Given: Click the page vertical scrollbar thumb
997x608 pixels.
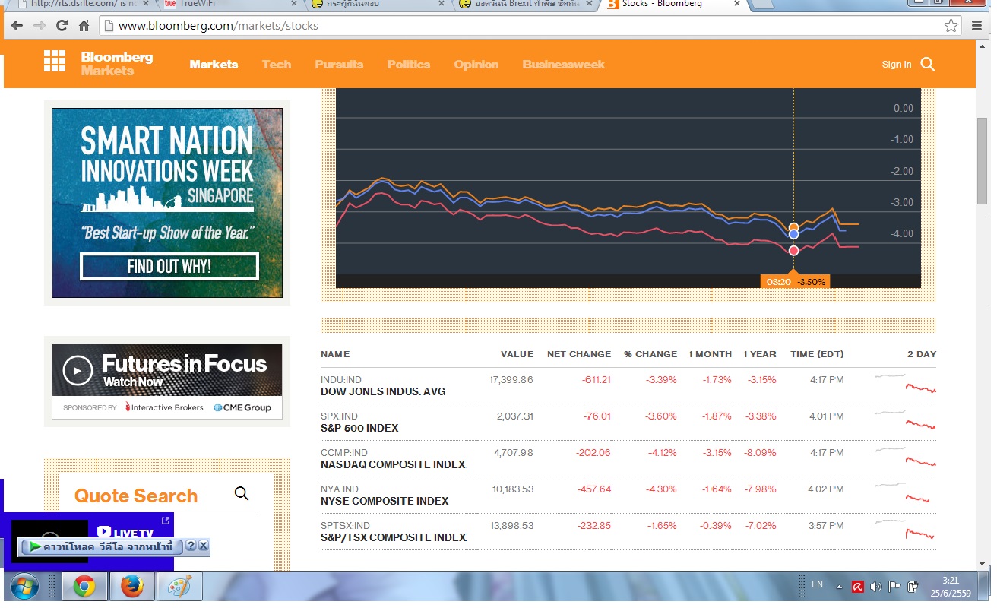Looking at the screenshot, I should (x=982, y=160).
